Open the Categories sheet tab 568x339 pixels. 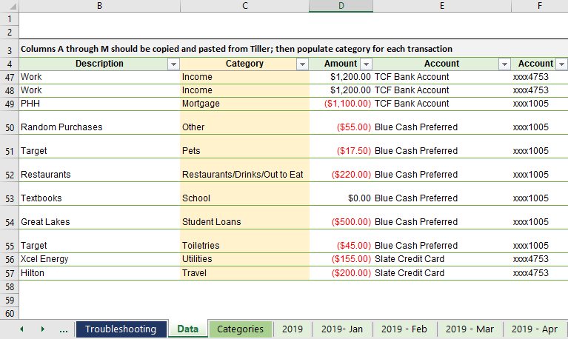(240, 329)
